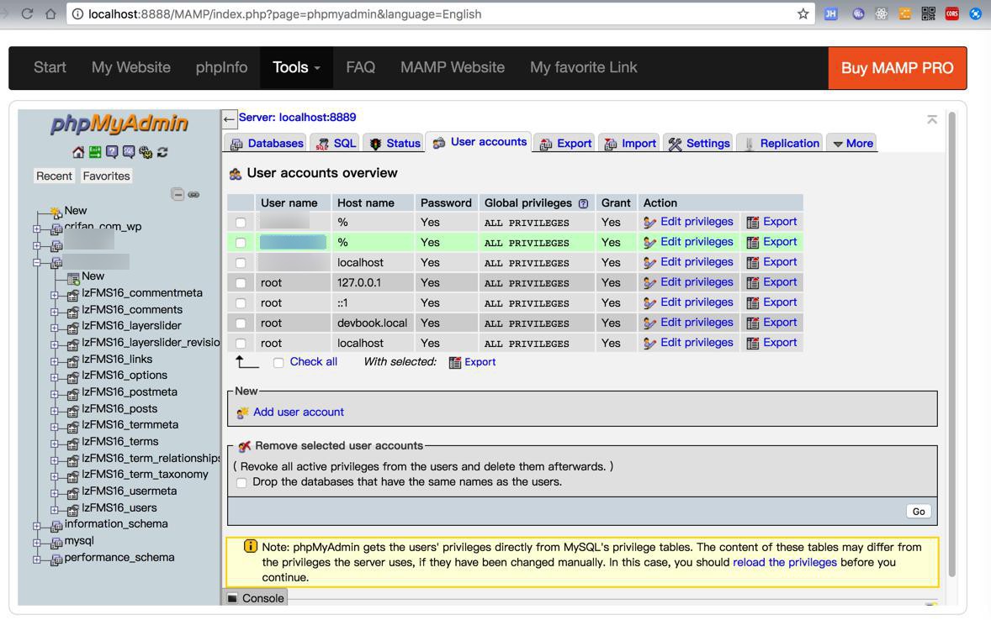Viewport: 991px width, 620px height.
Task: Click the Global privileges help icon
Action: tap(583, 203)
